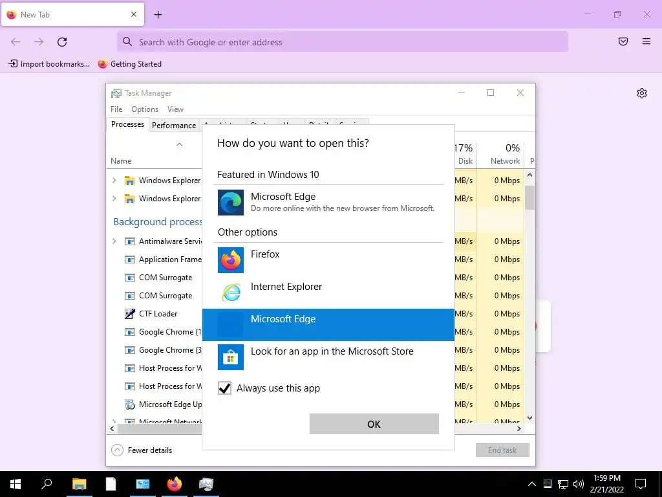Pick the Internet Explorer icon

point(231,292)
